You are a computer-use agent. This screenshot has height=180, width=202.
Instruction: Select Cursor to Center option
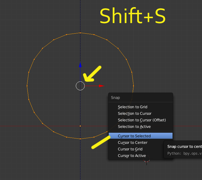(x=140, y=142)
